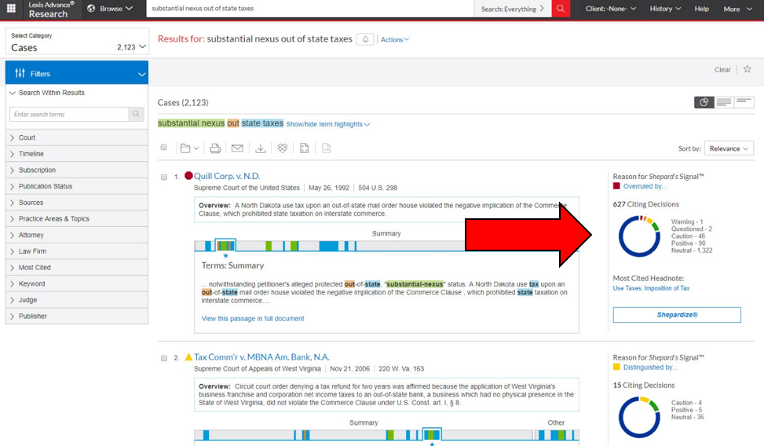This screenshot has width=764, height=446.
Task: Click the Dropbox icon in toolbar
Action: tap(282, 148)
